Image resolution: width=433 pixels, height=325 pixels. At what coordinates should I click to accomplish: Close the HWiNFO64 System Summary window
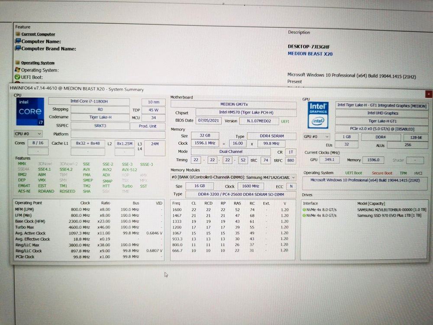pyautogui.click(x=428, y=94)
